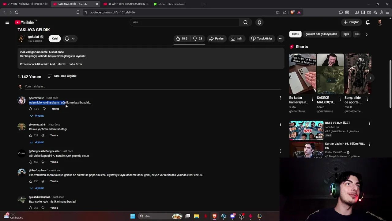This screenshot has height=221, width=392.
Task: Share this page from address bar
Action: (285, 12)
